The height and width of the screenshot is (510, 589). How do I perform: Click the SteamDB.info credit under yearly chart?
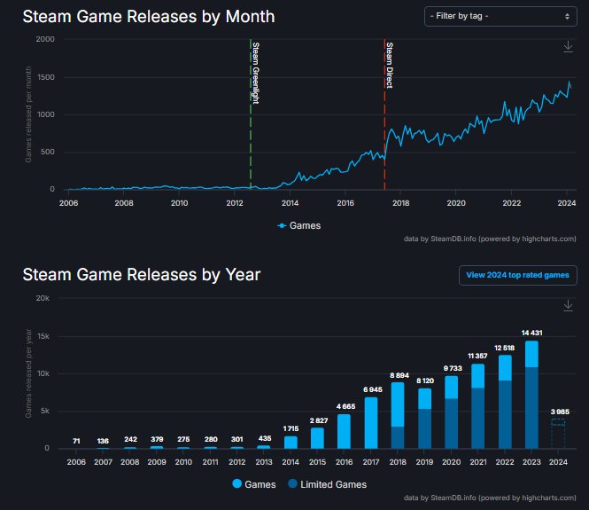tap(490, 498)
